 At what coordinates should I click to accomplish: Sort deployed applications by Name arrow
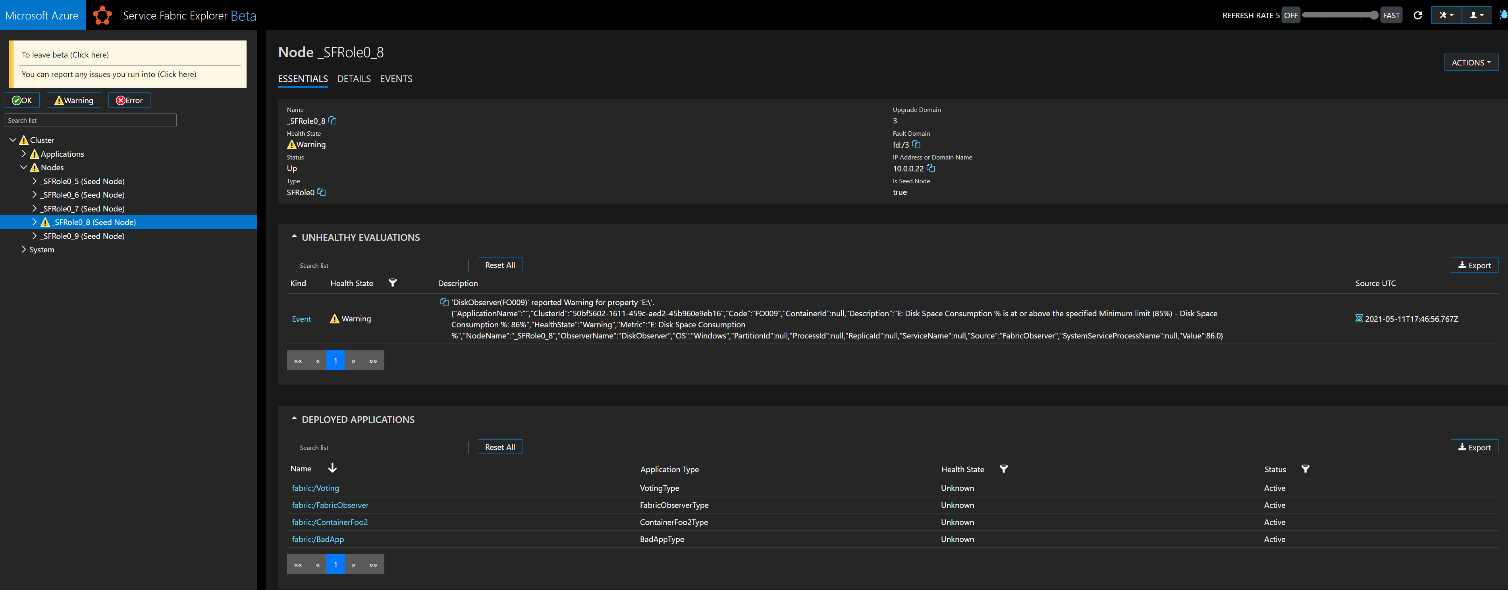tap(332, 468)
